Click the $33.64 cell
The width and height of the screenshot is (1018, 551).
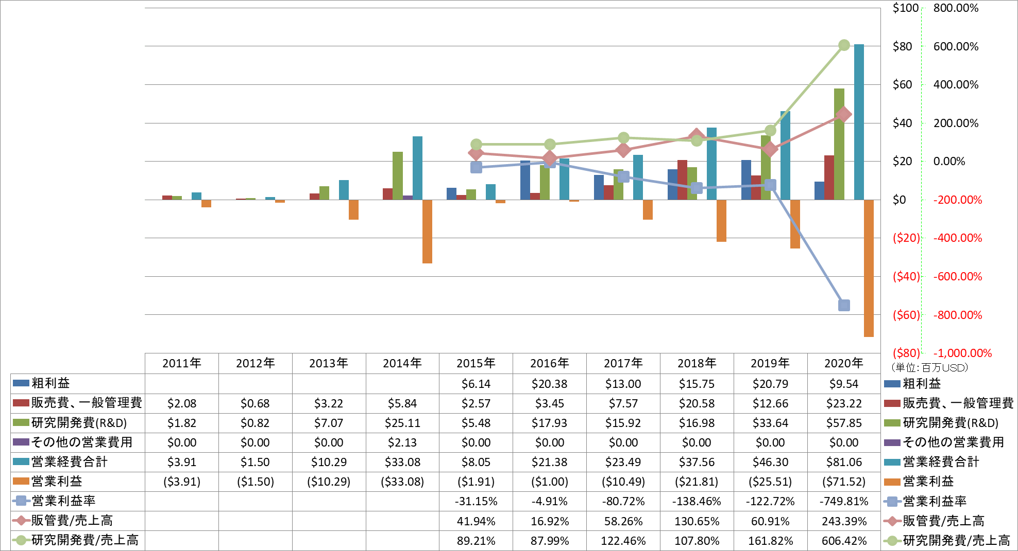click(770, 423)
